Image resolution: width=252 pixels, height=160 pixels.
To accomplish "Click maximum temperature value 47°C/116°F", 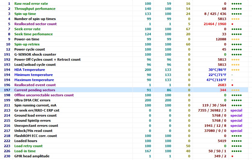I will (216, 80).
